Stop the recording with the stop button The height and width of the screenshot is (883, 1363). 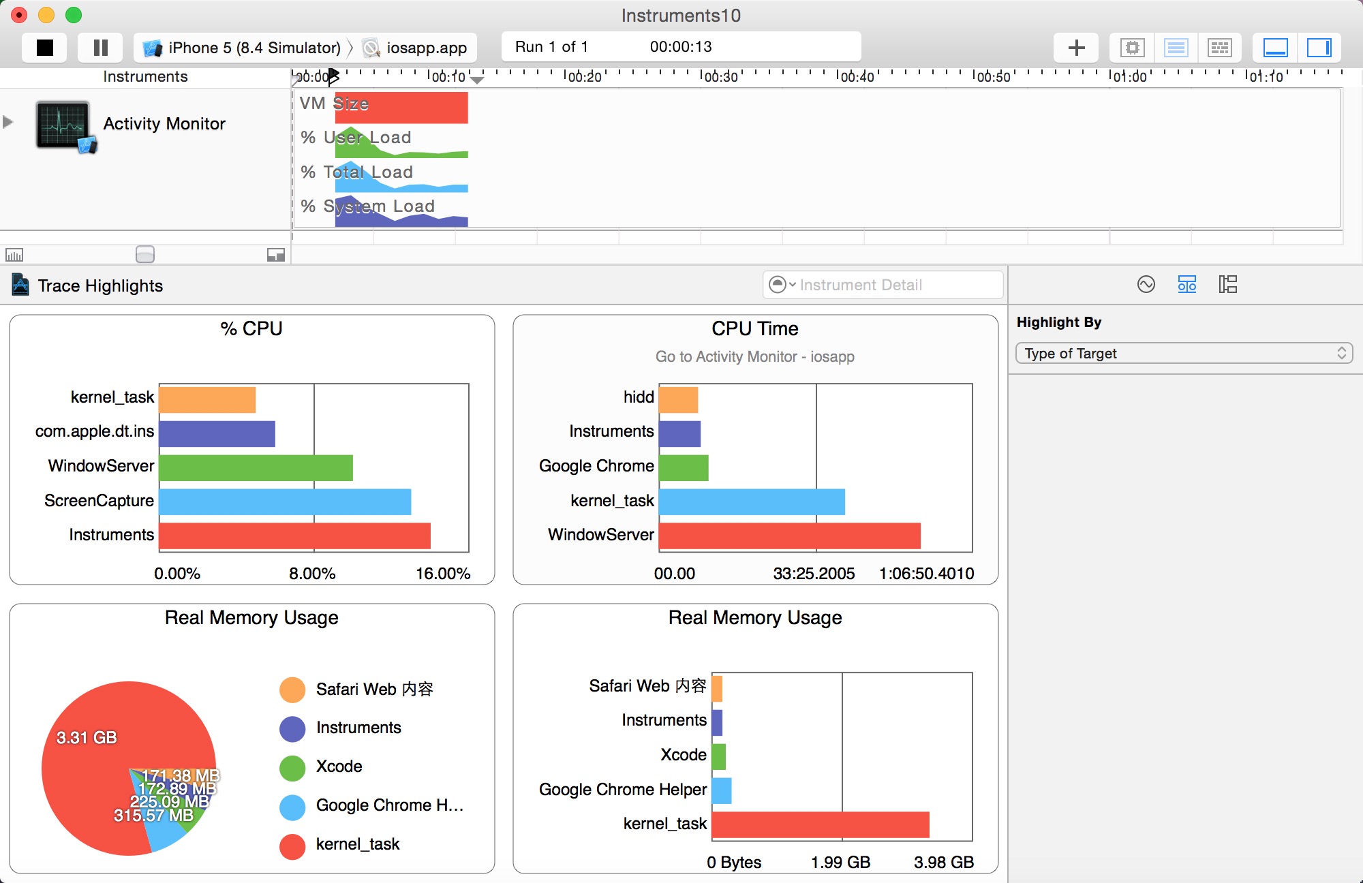coord(45,48)
